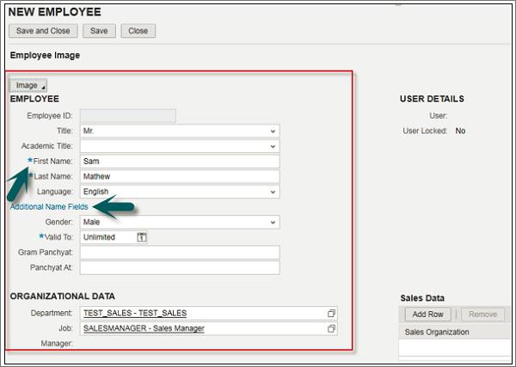
Task: Click Save and Close button
Action: 43,31
